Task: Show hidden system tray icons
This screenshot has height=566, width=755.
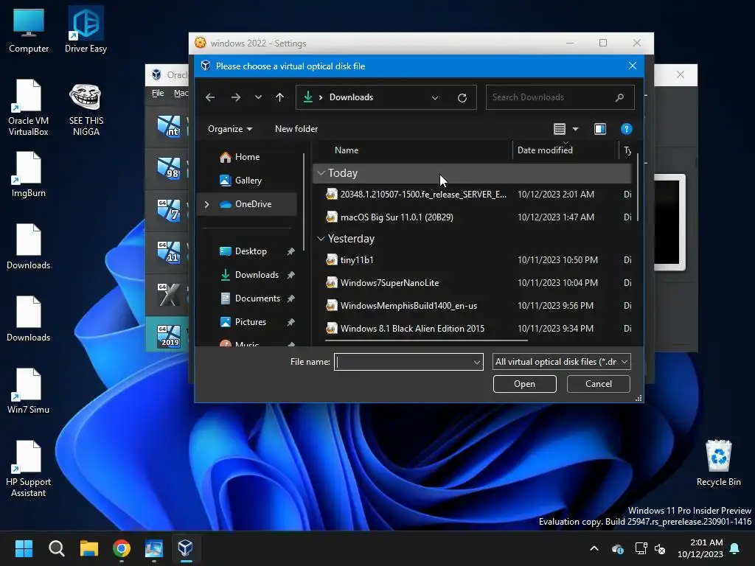Action: (x=594, y=548)
